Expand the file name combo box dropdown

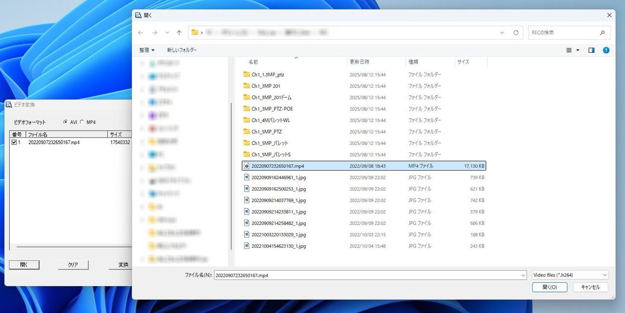click(523, 275)
